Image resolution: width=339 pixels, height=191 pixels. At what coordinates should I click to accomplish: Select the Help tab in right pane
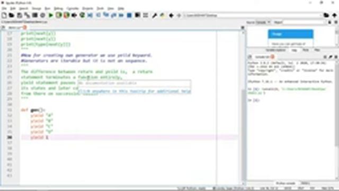pyautogui.click(x=294, y=50)
